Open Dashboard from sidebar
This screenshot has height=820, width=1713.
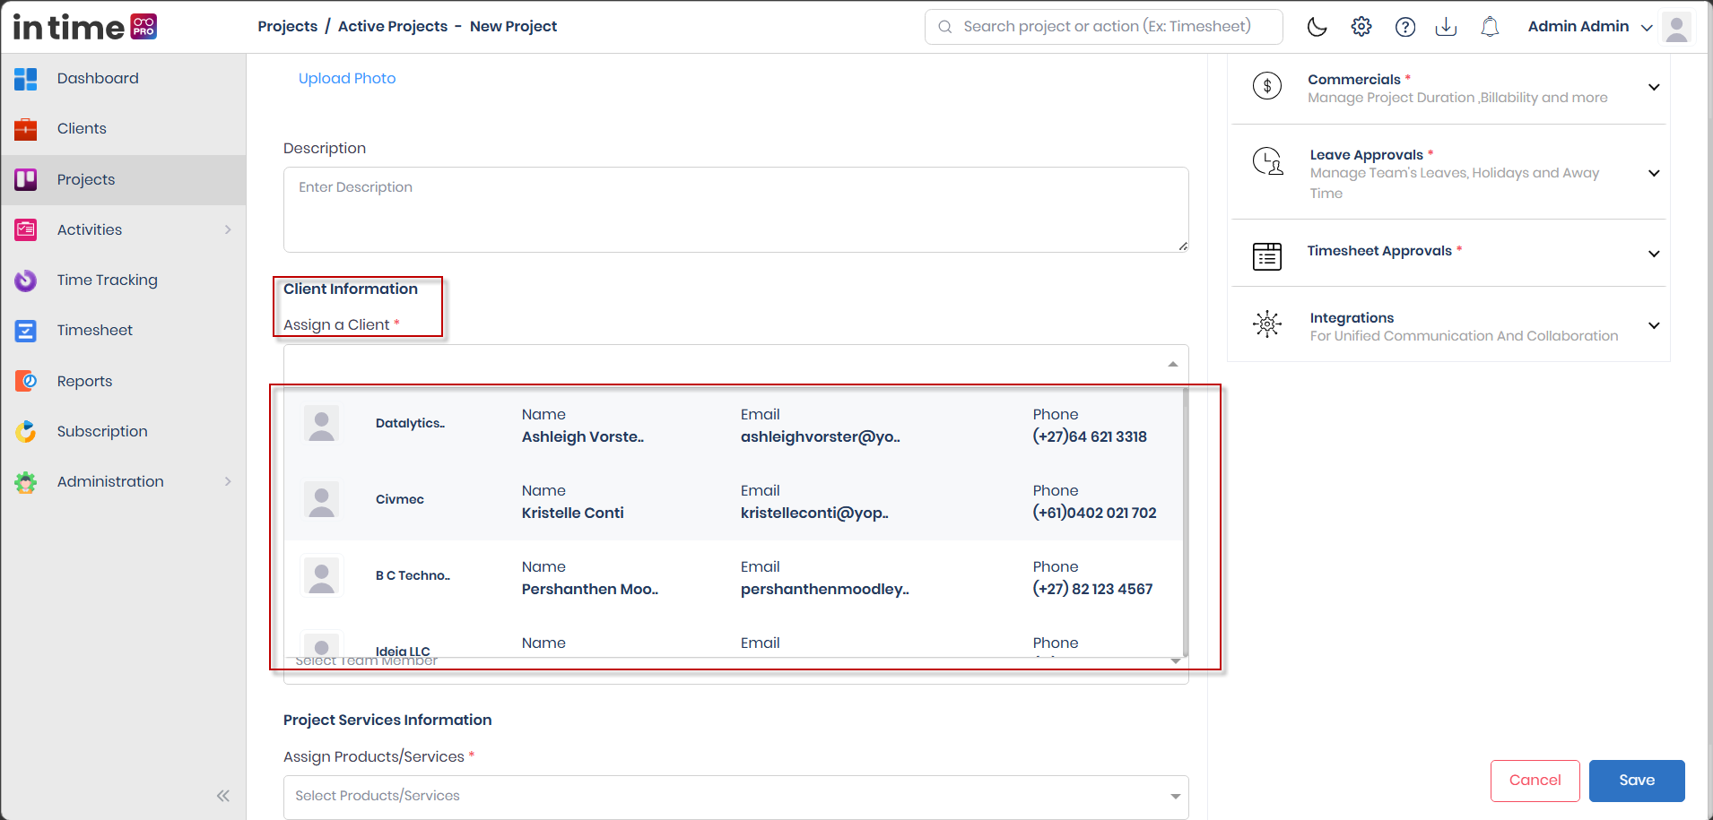click(x=98, y=79)
